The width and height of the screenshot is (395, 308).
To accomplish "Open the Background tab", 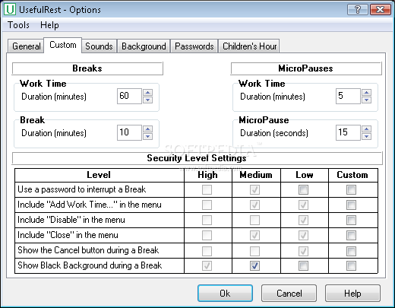I will (x=144, y=46).
